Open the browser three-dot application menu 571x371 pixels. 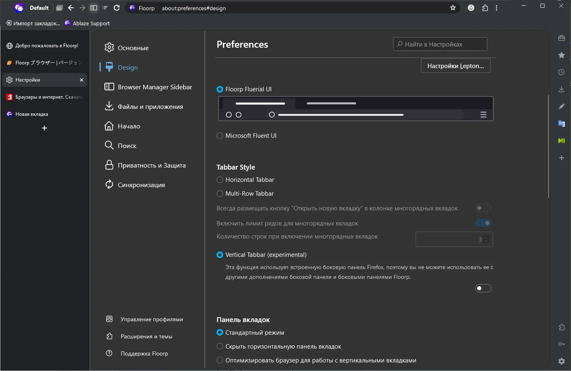point(496,8)
